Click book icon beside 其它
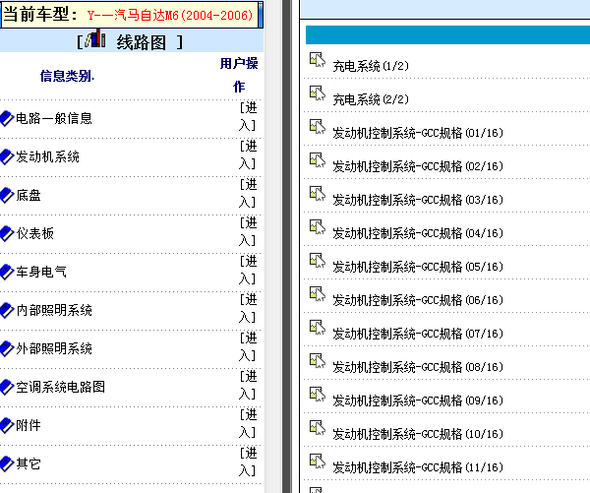The image size is (590, 493). [x=7, y=464]
